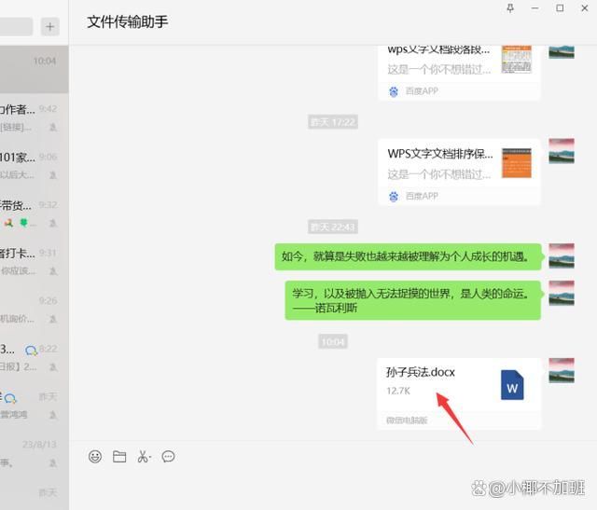
Task: Click into the message input area
Action: pyautogui.click(x=333, y=489)
